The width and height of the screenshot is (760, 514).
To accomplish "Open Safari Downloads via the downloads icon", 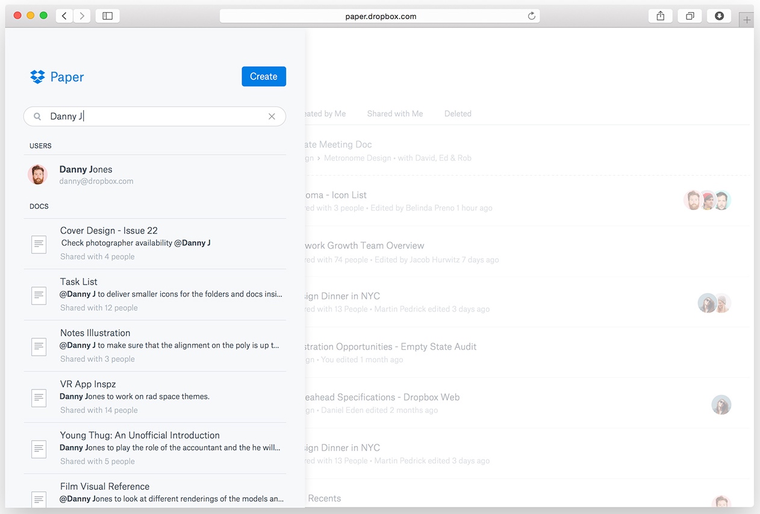I will point(719,16).
